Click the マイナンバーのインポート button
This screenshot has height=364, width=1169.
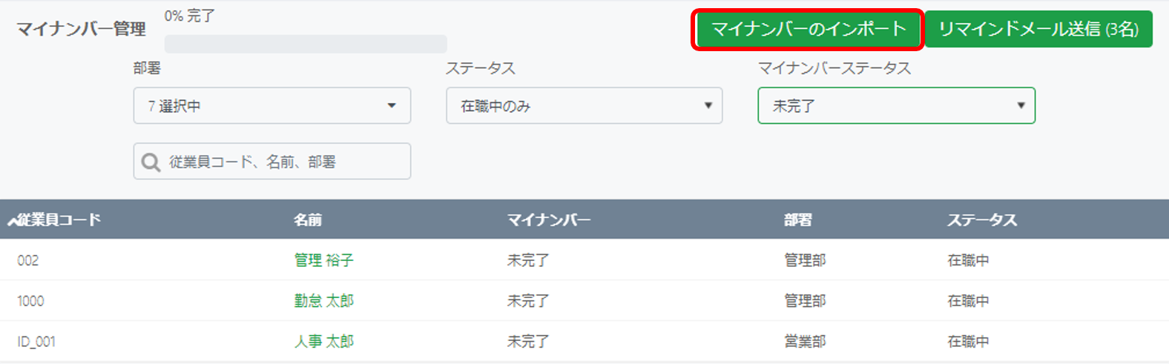tap(809, 29)
